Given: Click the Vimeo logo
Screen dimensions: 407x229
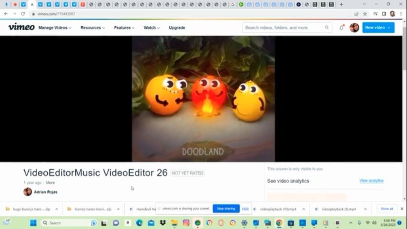Looking at the screenshot, I should point(21,27).
